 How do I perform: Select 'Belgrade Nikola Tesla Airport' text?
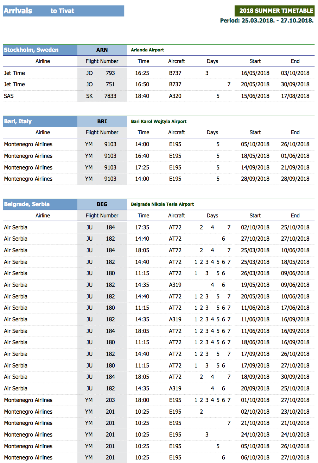(x=162, y=204)
